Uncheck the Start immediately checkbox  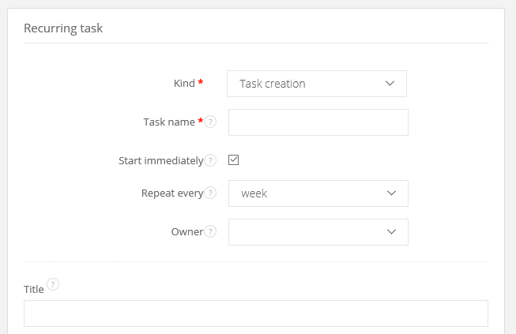pyautogui.click(x=233, y=160)
